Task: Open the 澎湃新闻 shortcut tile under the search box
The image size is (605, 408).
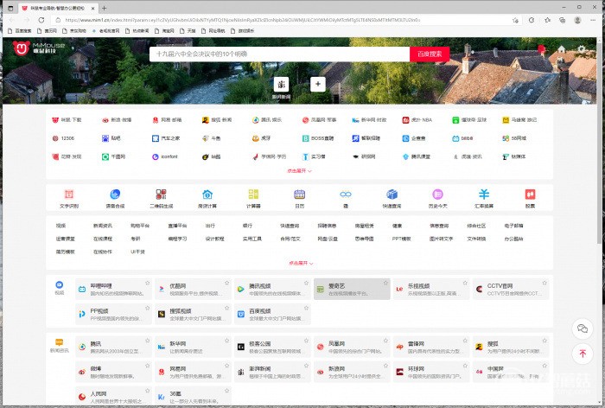Action: 281,87
